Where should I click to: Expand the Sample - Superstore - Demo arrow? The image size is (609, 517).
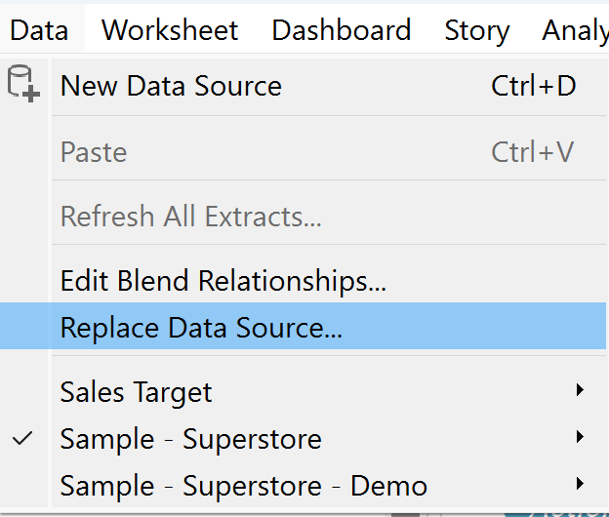[x=580, y=484]
